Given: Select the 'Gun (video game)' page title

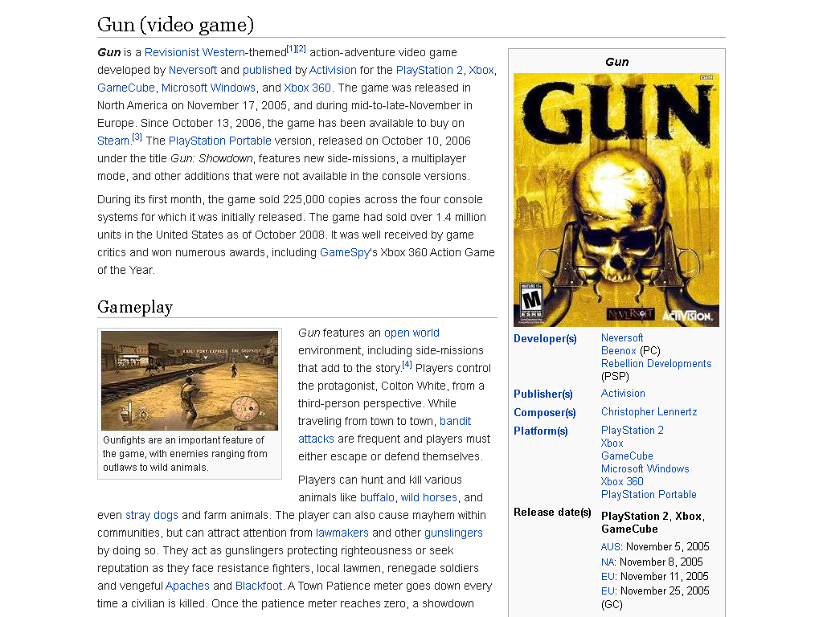Looking at the screenshot, I should pyautogui.click(x=175, y=25).
